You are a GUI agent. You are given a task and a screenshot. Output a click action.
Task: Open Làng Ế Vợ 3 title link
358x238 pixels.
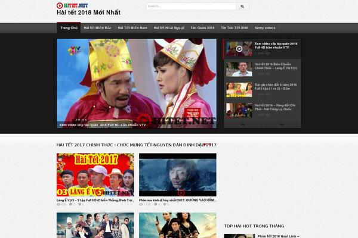tap(95, 200)
